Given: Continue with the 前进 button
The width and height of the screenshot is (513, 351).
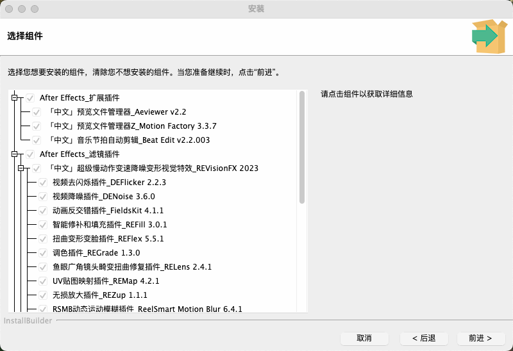Looking at the screenshot, I should coord(480,338).
